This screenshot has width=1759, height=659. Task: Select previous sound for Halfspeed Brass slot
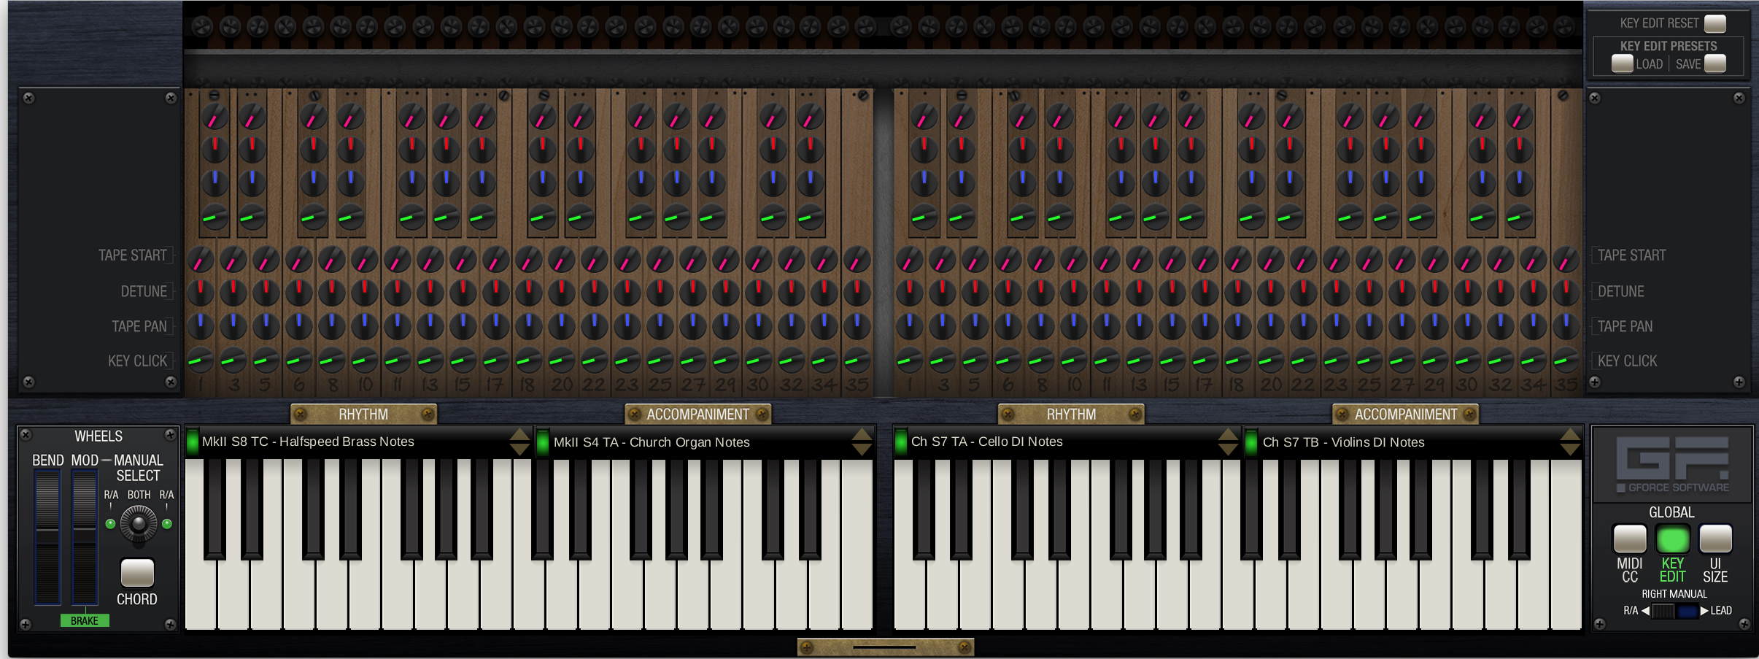[x=519, y=435]
